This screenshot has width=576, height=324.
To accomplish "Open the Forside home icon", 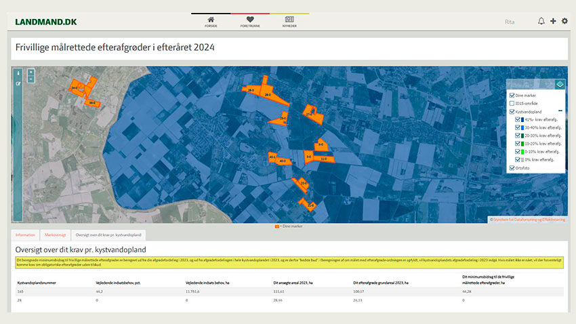I will tap(211, 20).
